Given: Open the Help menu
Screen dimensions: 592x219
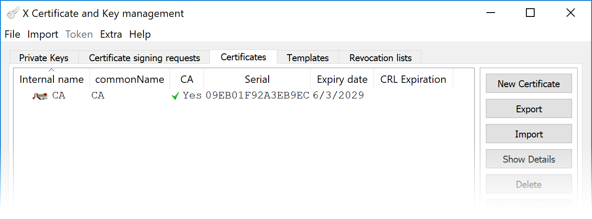Looking at the screenshot, I should [140, 34].
